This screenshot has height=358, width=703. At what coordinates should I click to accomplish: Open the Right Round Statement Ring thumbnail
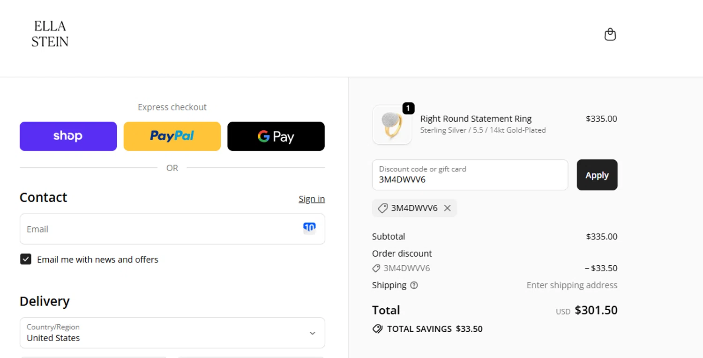click(x=392, y=125)
